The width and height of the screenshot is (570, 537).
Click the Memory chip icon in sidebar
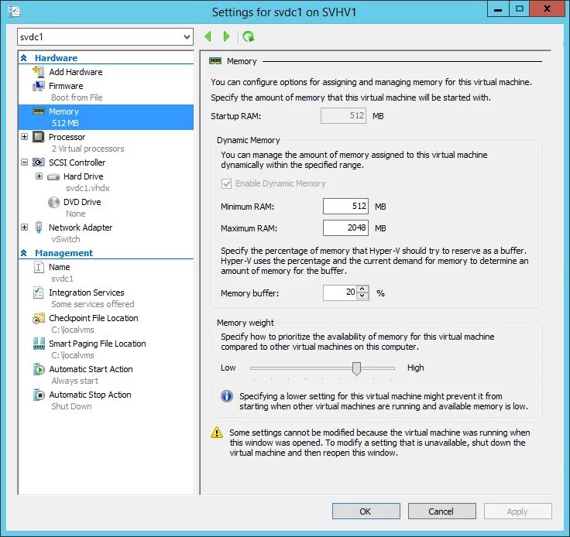(x=39, y=111)
